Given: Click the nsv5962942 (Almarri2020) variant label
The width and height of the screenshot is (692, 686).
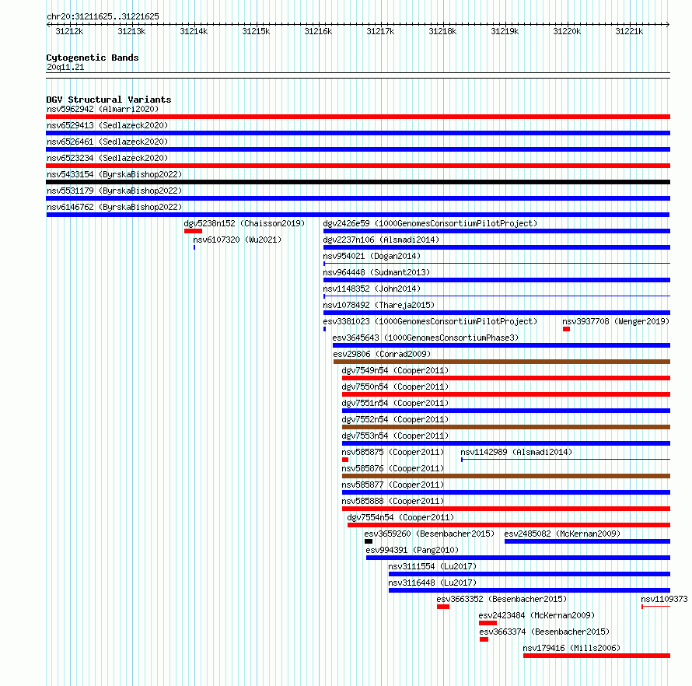Looking at the screenshot, I should coord(103,109).
